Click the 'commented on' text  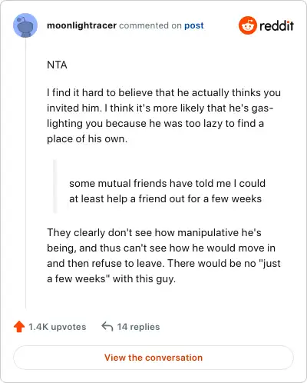point(150,25)
